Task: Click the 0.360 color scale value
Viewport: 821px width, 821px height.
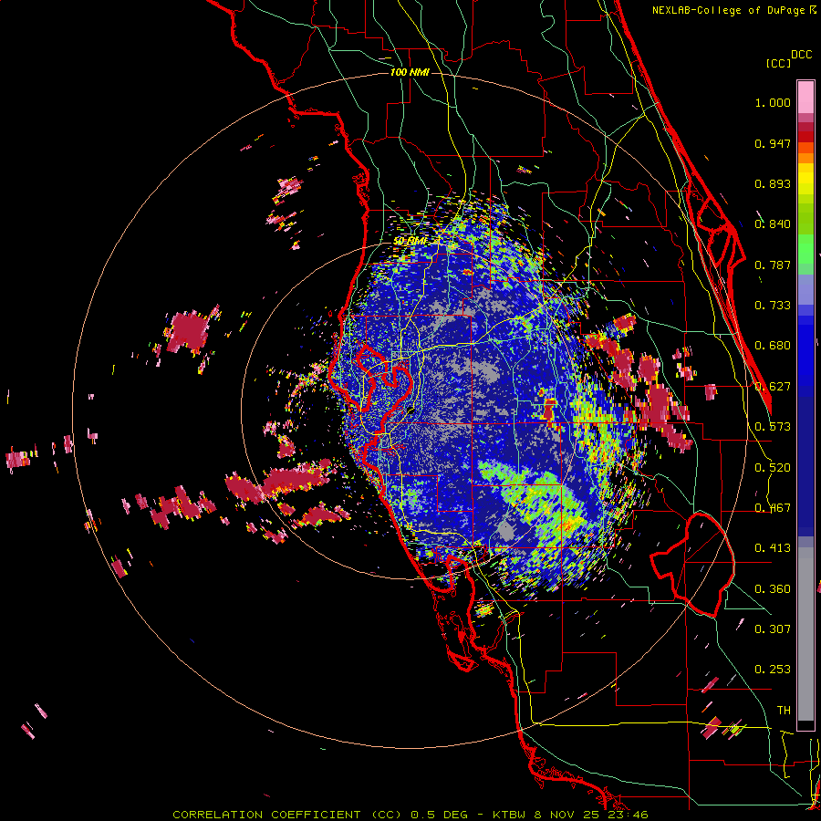Action: [773, 589]
